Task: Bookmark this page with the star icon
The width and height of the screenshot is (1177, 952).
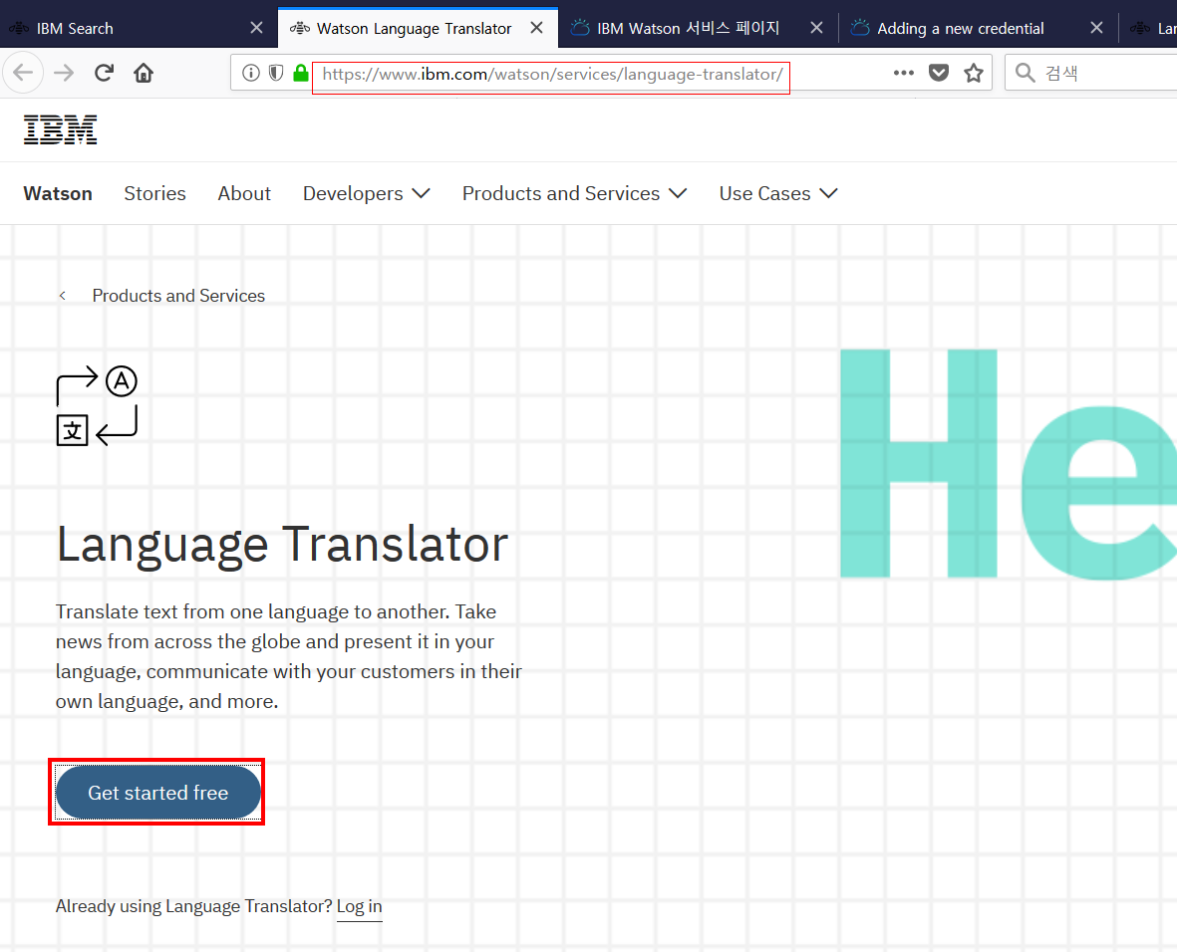Action: point(974,73)
